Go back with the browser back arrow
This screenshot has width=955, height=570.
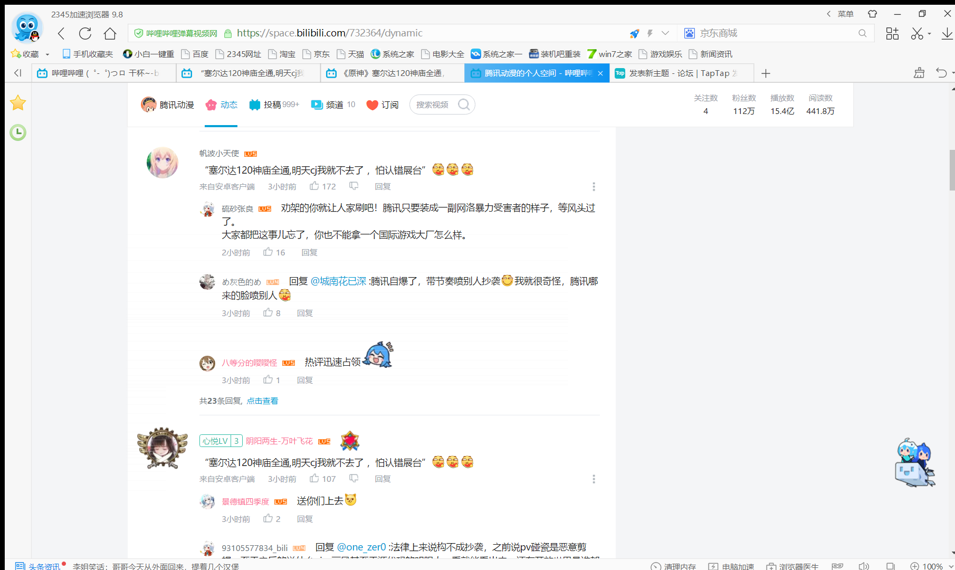[61, 34]
